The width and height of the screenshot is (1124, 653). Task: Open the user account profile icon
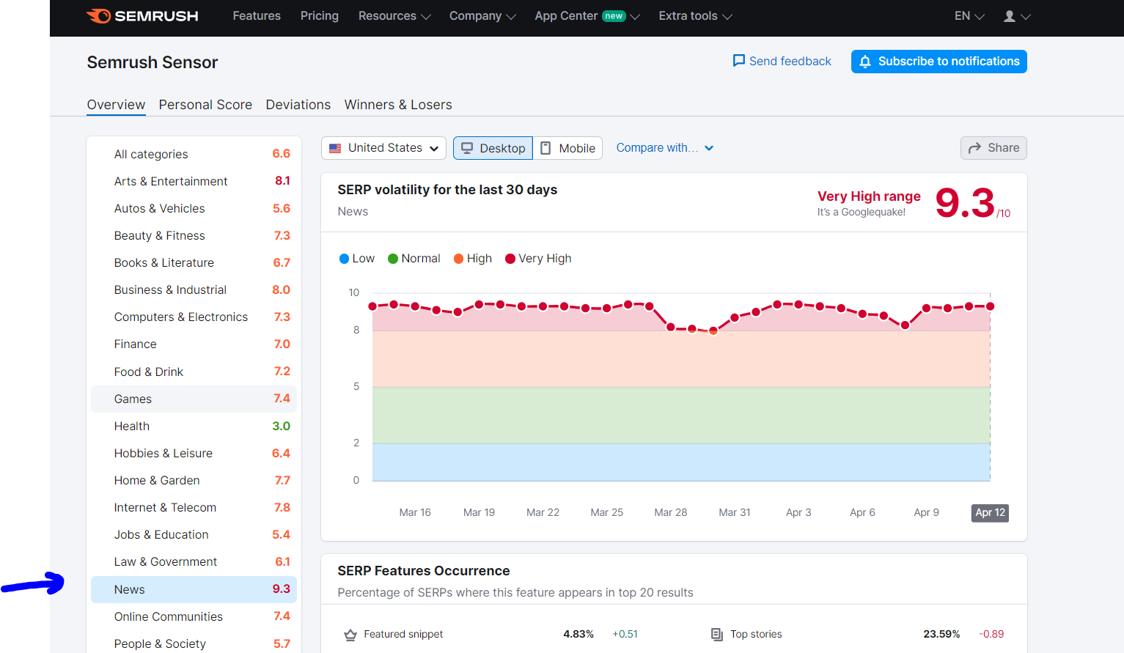pos(1010,16)
